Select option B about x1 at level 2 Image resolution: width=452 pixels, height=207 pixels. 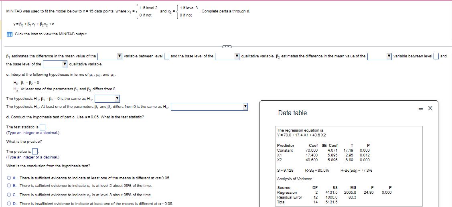(x=9, y=186)
